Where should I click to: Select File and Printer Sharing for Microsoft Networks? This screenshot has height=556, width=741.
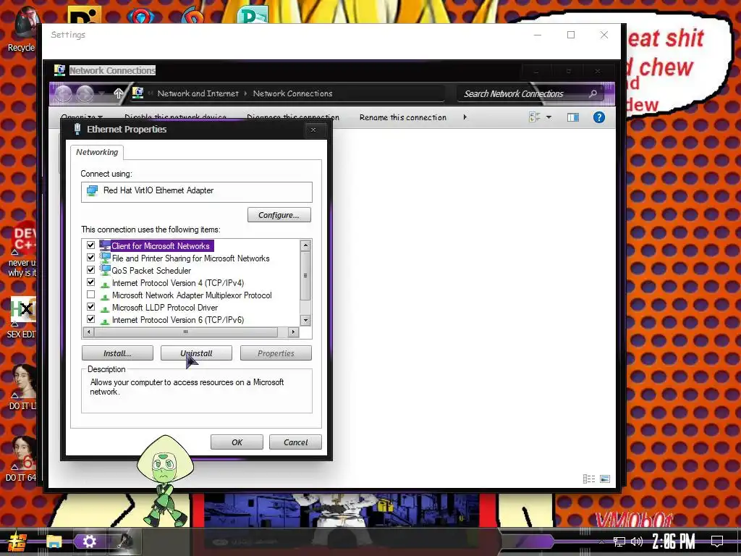[x=190, y=258]
